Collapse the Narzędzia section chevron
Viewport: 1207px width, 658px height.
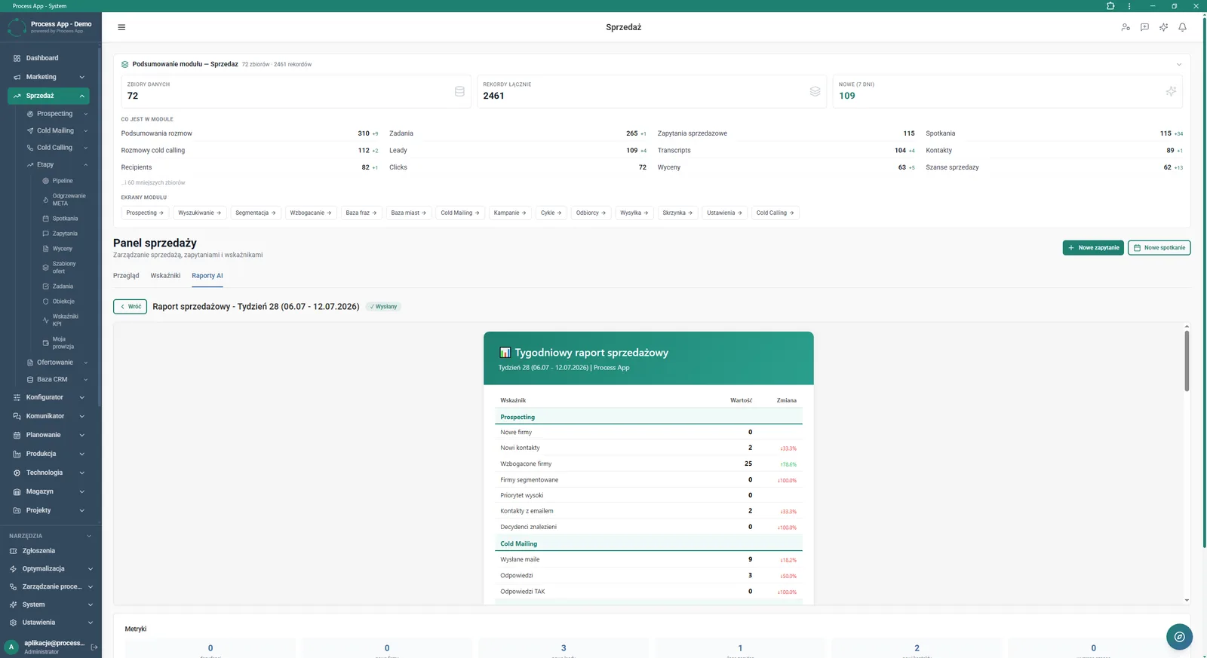click(x=89, y=536)
